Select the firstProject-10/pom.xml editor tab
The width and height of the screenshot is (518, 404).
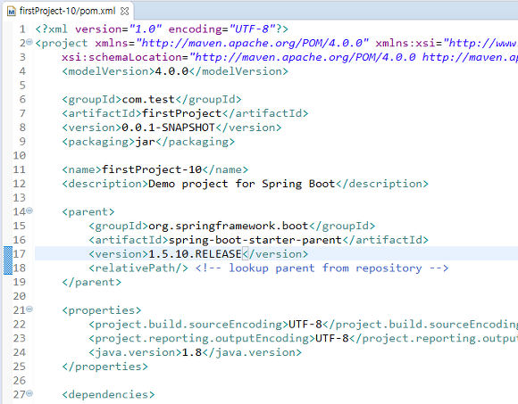68,11
